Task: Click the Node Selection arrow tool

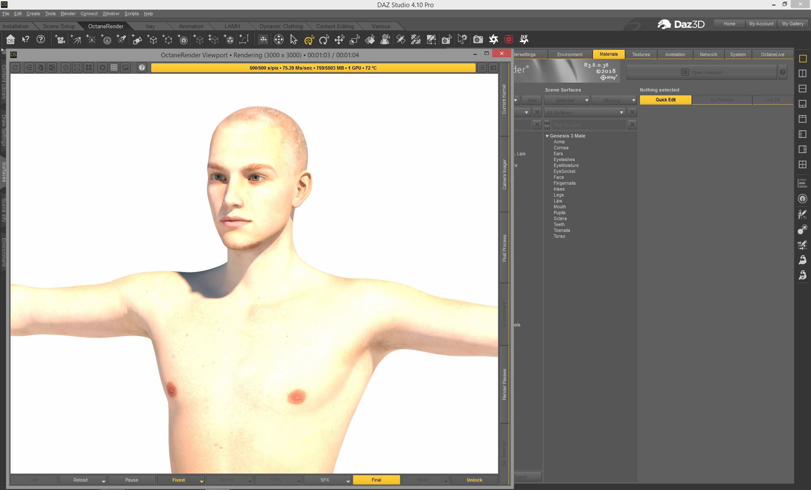Action: tap(294, 40)
